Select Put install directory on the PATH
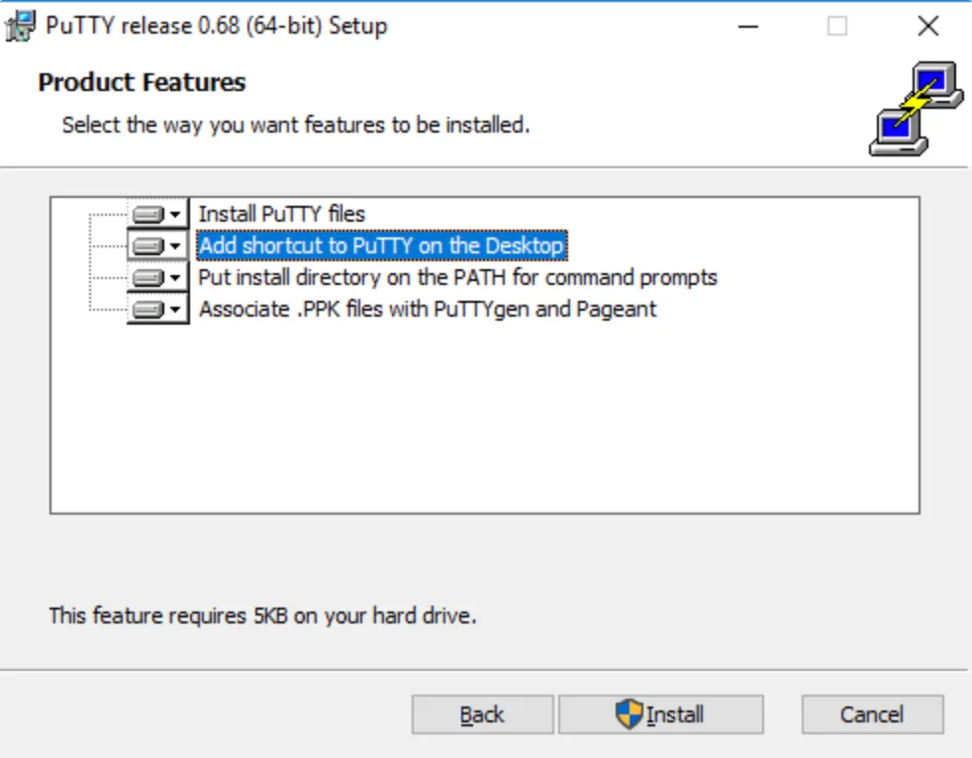The image size is (972, 758). pos(457,277)
